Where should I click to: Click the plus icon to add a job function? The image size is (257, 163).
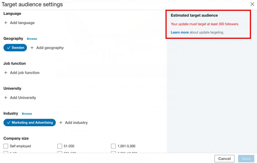6,73
